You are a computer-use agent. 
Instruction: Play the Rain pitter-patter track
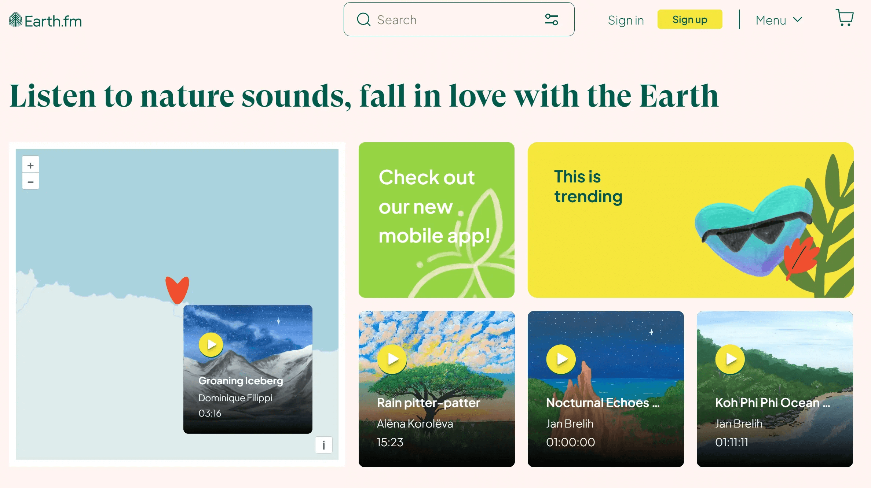pyautogui.click(x=392, y=359)
